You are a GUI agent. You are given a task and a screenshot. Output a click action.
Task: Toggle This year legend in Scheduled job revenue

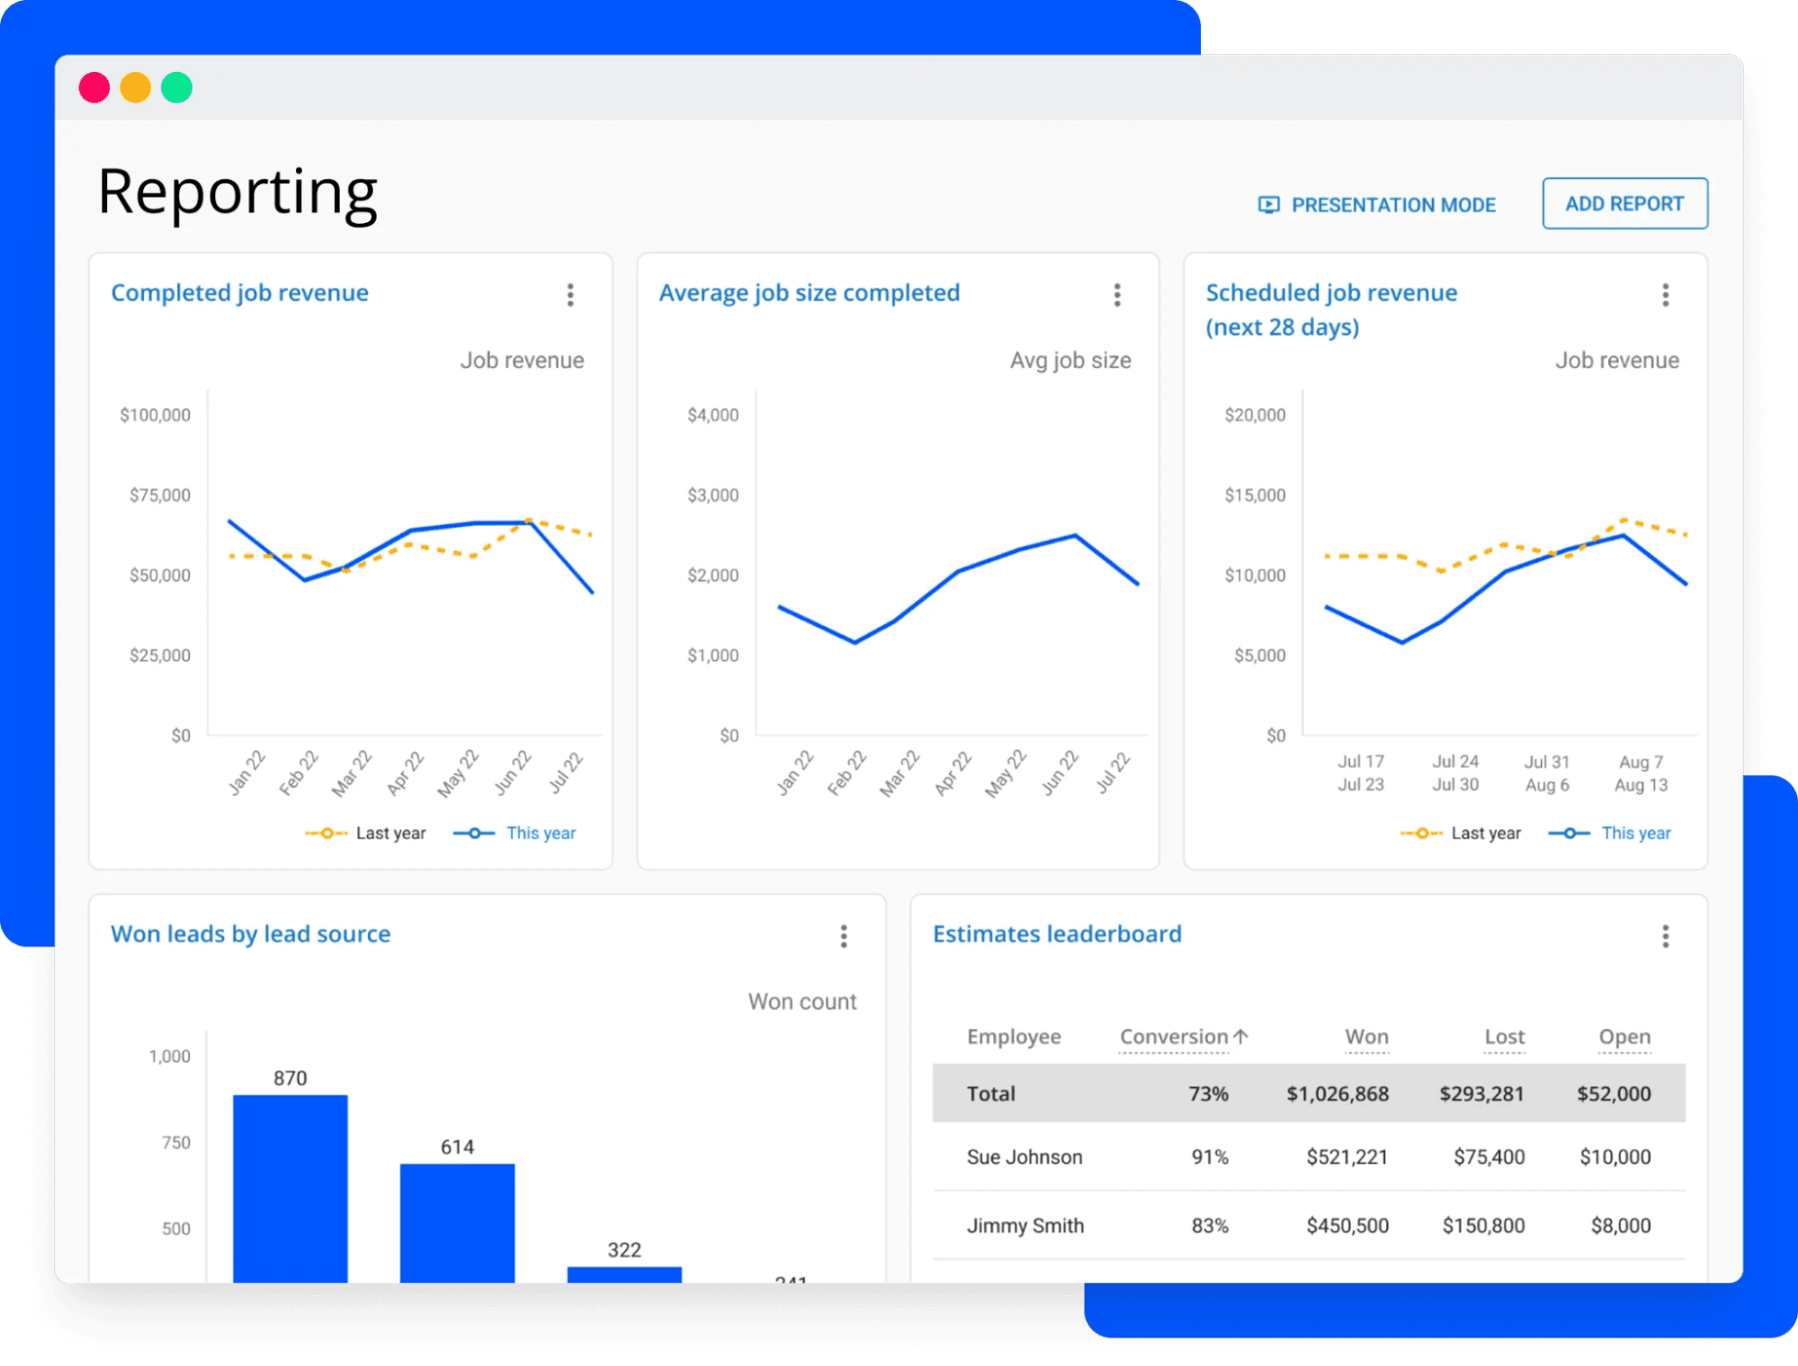coord(1610,834)
